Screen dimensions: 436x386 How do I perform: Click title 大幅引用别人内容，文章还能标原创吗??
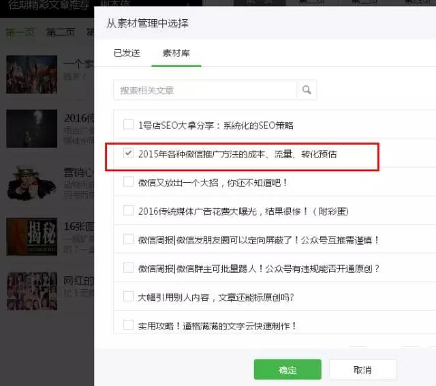pos(216,297)
